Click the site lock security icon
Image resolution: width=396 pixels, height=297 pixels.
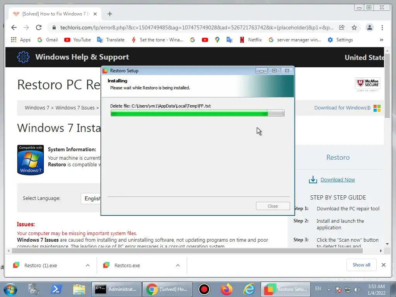point(54,27)
